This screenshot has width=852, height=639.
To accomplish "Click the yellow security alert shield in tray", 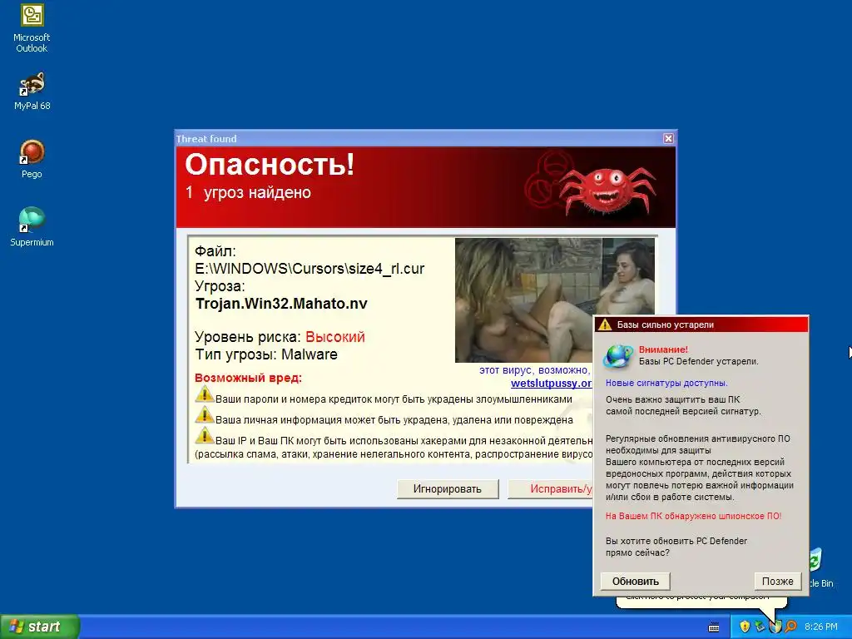I will point(745,627).
